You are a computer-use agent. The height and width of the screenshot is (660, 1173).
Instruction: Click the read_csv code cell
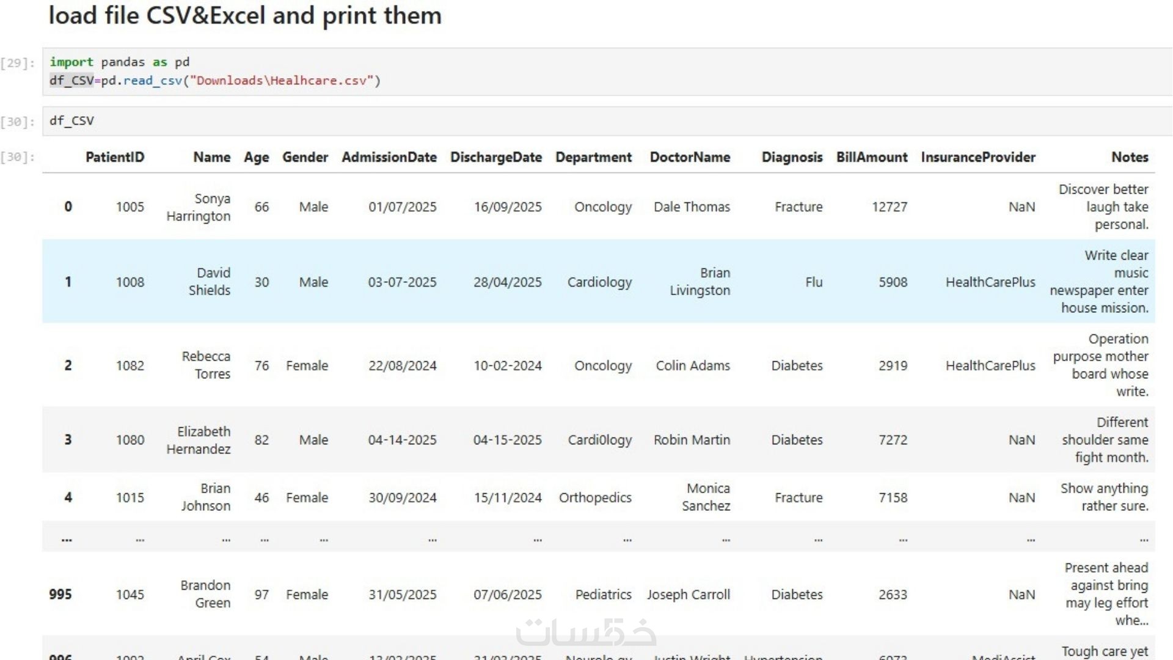[x=605, y=71]
